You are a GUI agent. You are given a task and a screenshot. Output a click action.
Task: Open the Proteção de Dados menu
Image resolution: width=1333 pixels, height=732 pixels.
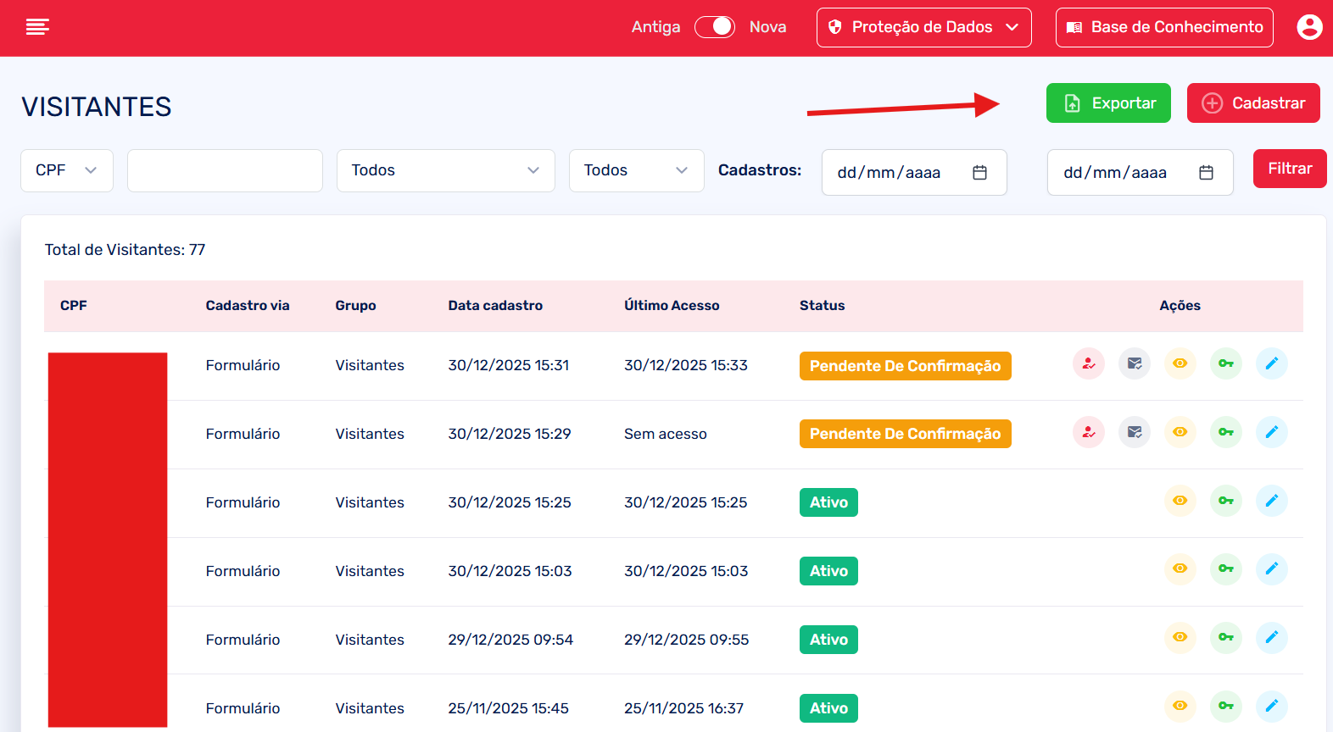923,27
